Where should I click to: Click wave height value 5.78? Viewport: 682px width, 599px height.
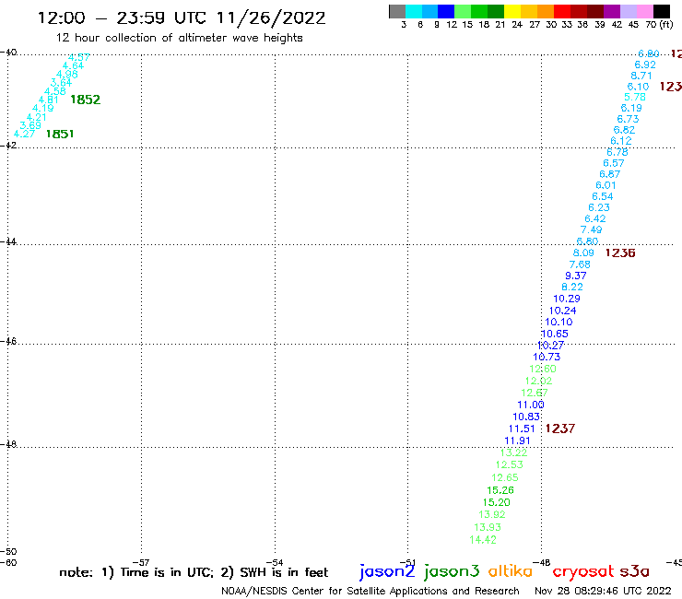pyautogui.click(x=635, y=97)
